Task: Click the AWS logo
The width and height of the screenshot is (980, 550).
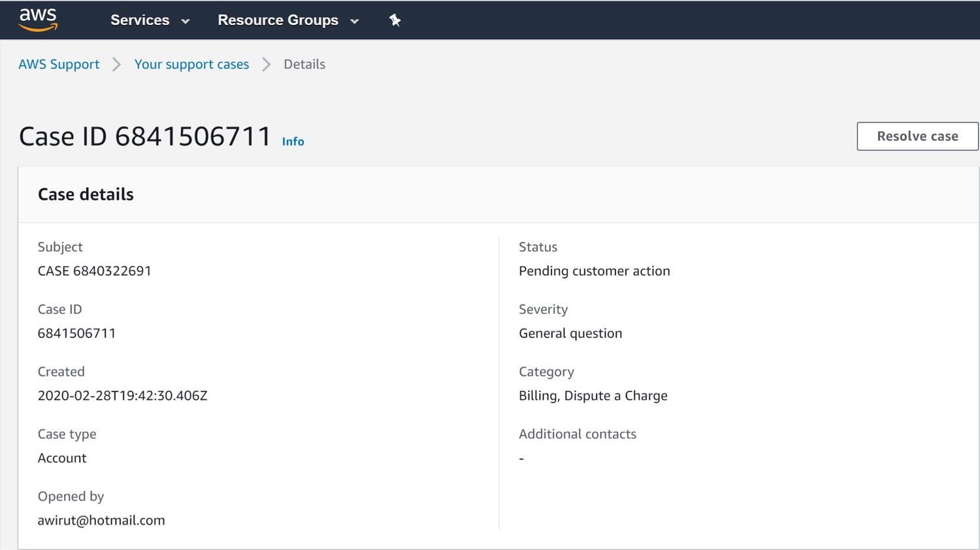Action: click(x=38, y=20)
